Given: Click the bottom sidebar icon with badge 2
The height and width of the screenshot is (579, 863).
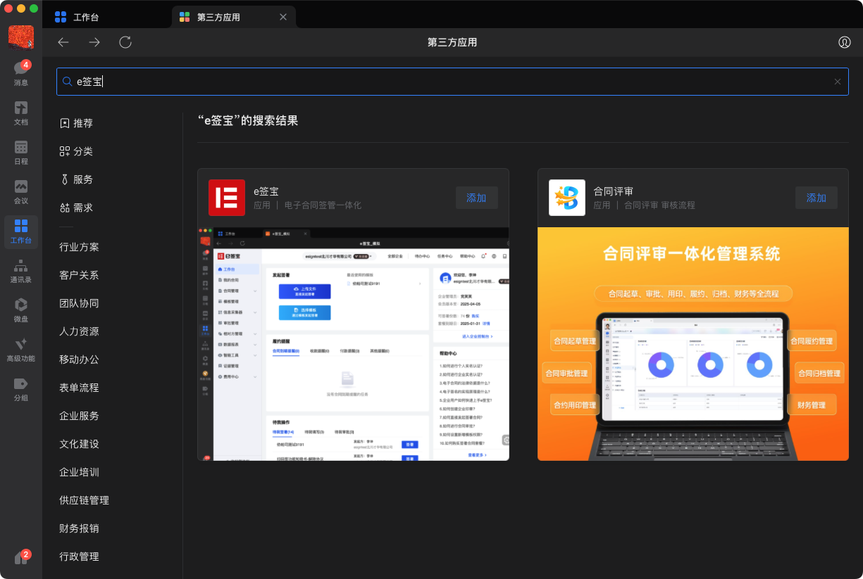Looking at the screenshot, I should point(21,558).
